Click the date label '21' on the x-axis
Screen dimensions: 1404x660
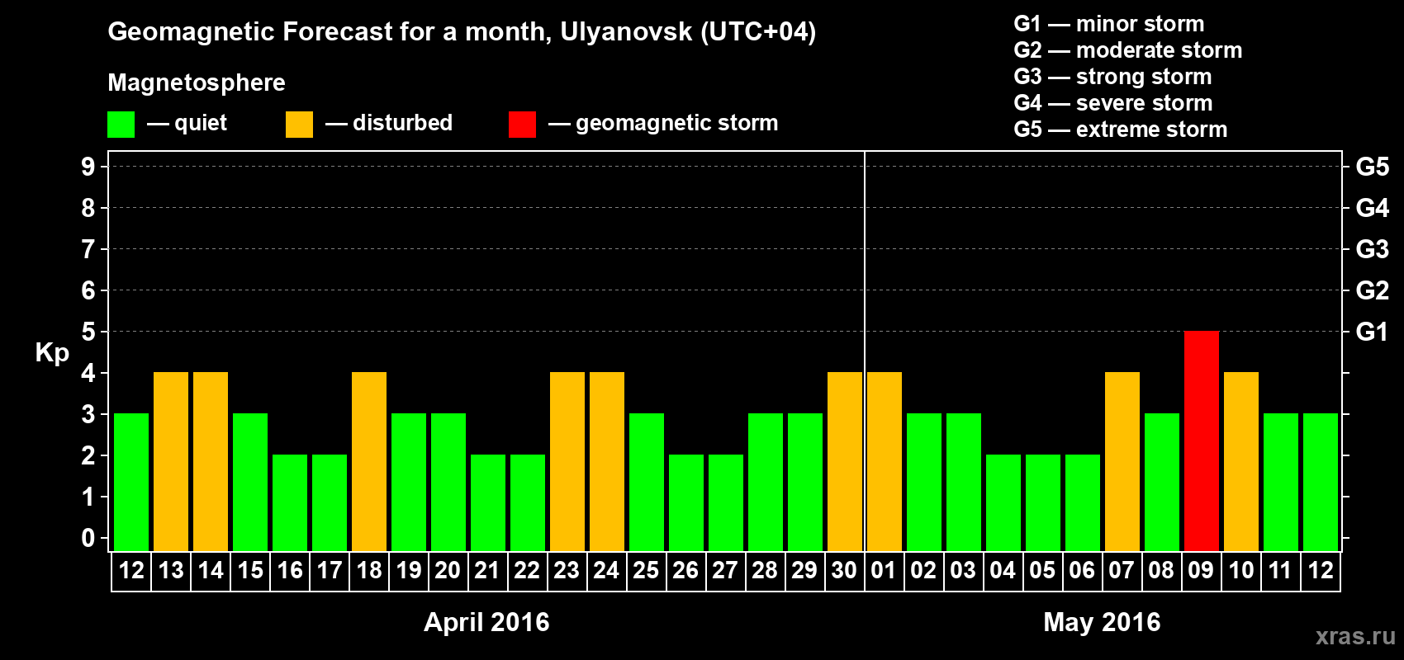[487, 570]
